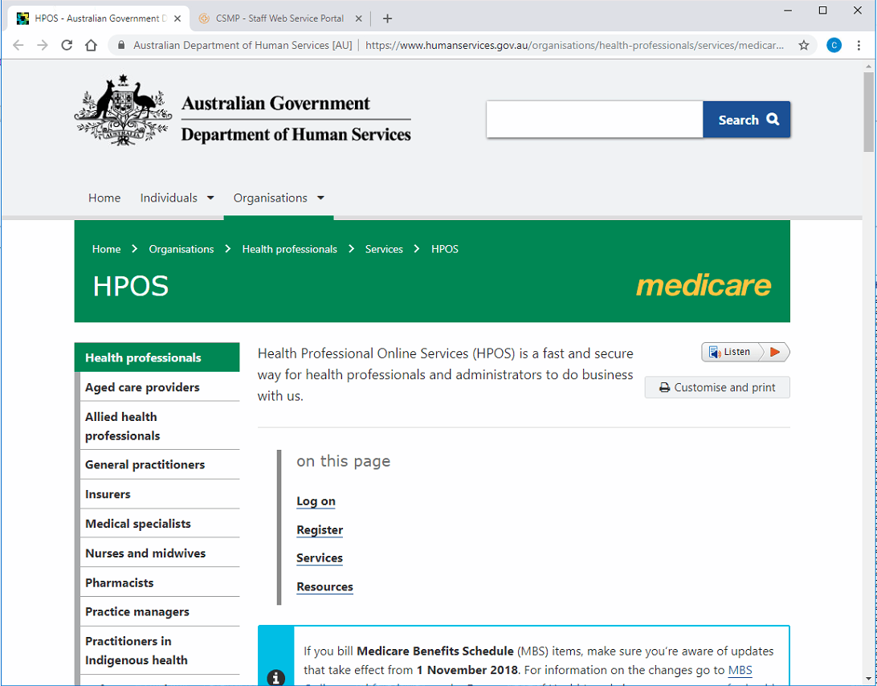Viewport: 877px width, 686px height.
Task: Play the Listen audio arrow
Action: tap(775, 352)
